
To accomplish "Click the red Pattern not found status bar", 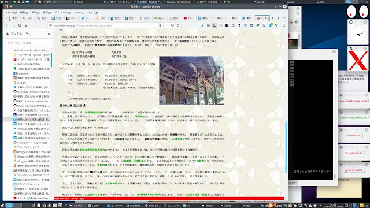I will pos(169,199).
